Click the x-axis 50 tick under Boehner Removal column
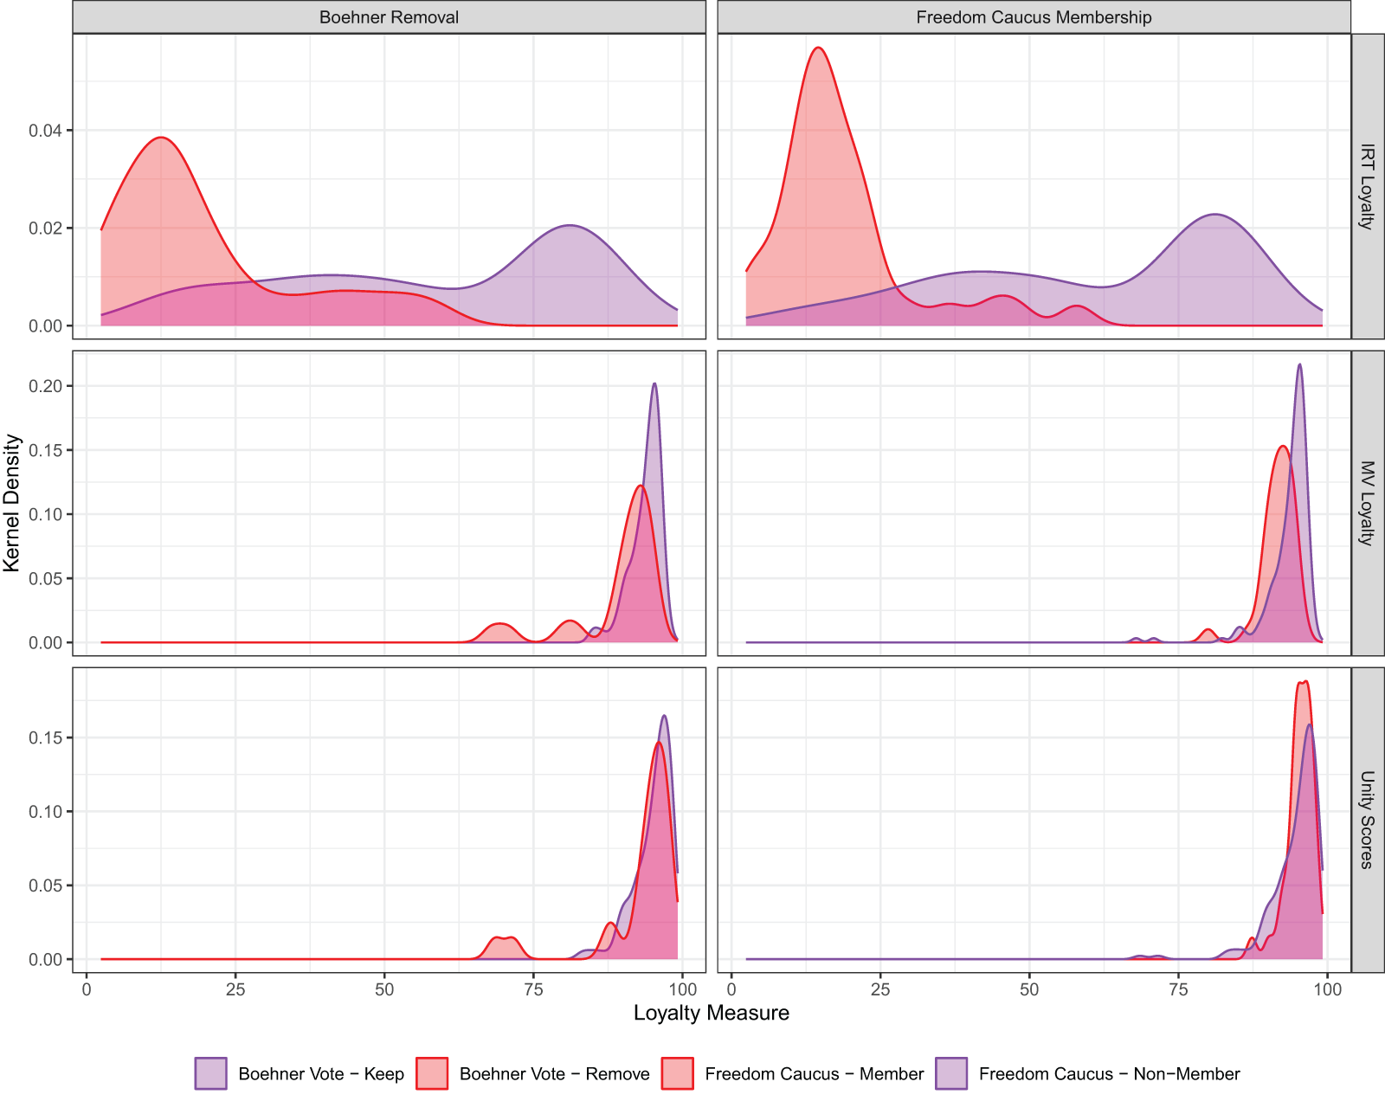 (x=384, y=989)
